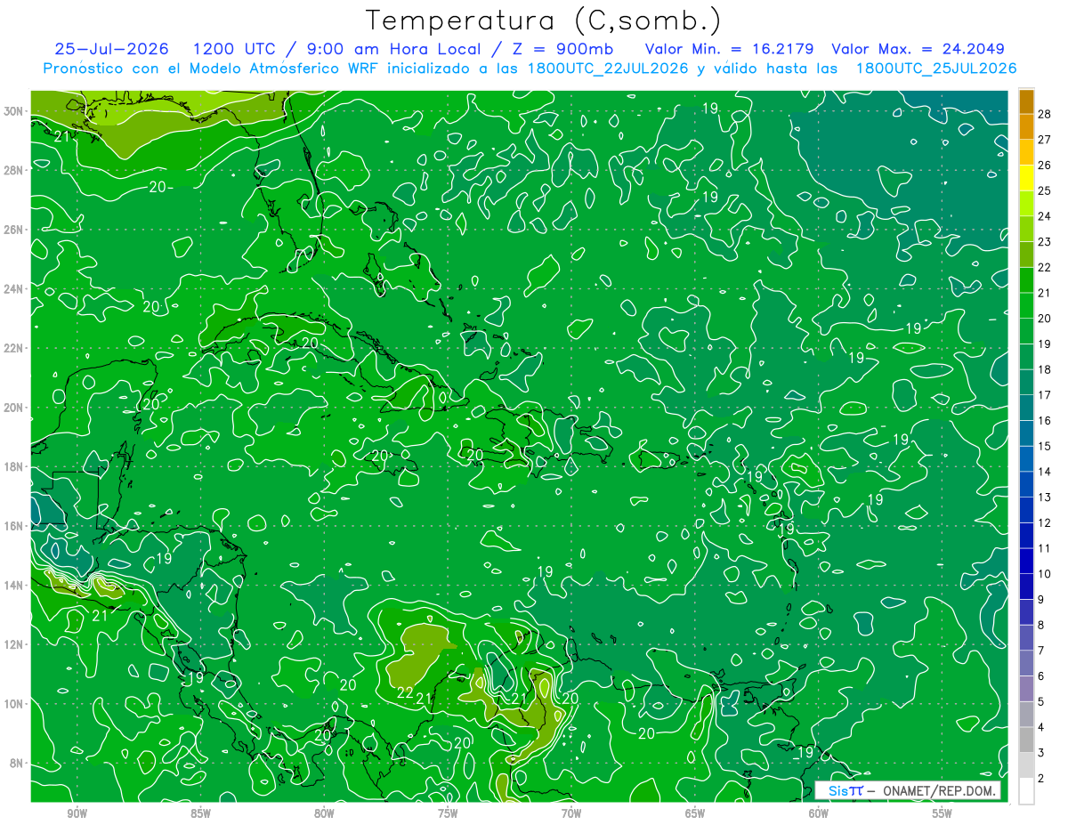
Task: Click legend value '16'
Action: (1044, 420)
